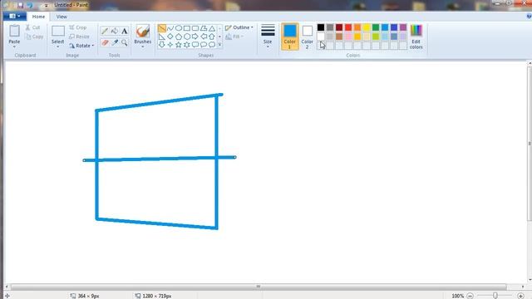Screen dimensions: 532x299
Task: Pick the purple color swatch
Action: pyautogui.click(x=403, y=27)
